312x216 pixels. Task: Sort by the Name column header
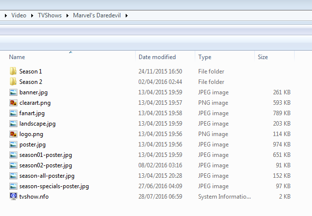[17, 57]
